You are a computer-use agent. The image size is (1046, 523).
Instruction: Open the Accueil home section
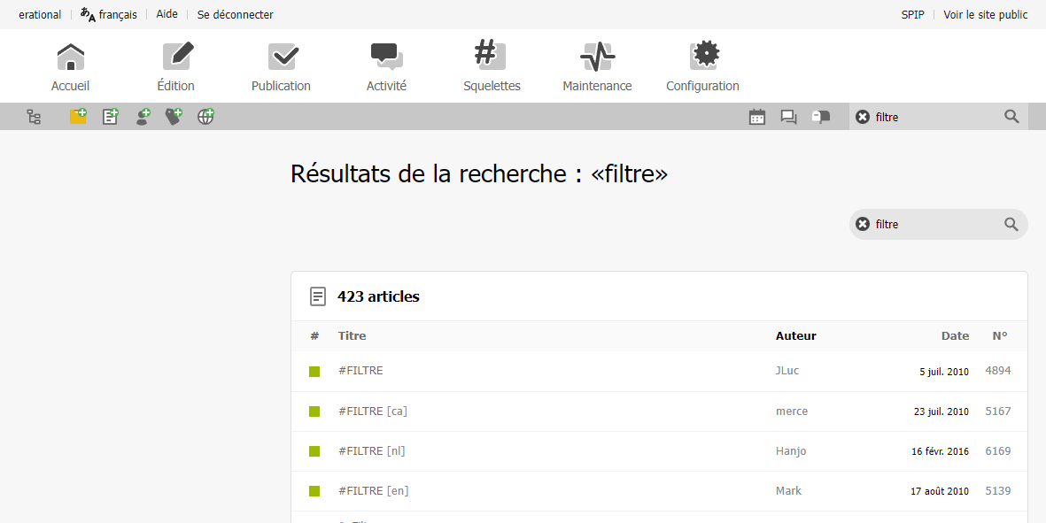[x=70, y=66]
